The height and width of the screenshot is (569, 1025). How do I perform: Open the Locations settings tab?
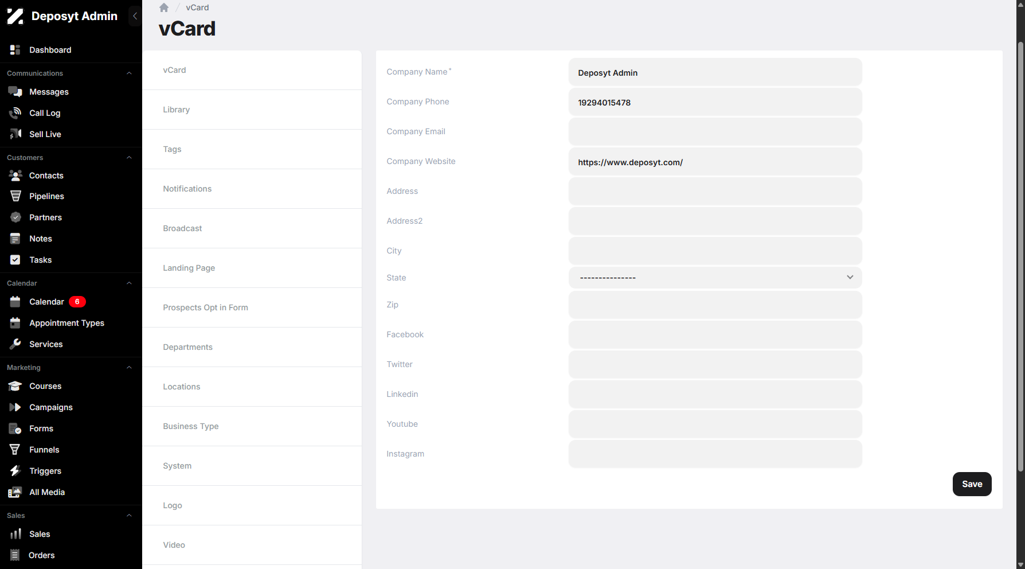pos(252,387)
